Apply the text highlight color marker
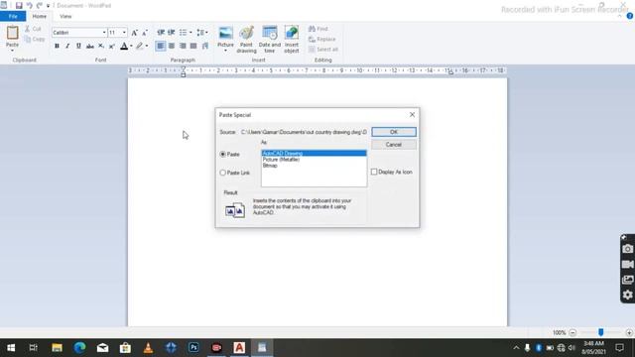Screen dimensions: 635x357 (x=139, y=47)
